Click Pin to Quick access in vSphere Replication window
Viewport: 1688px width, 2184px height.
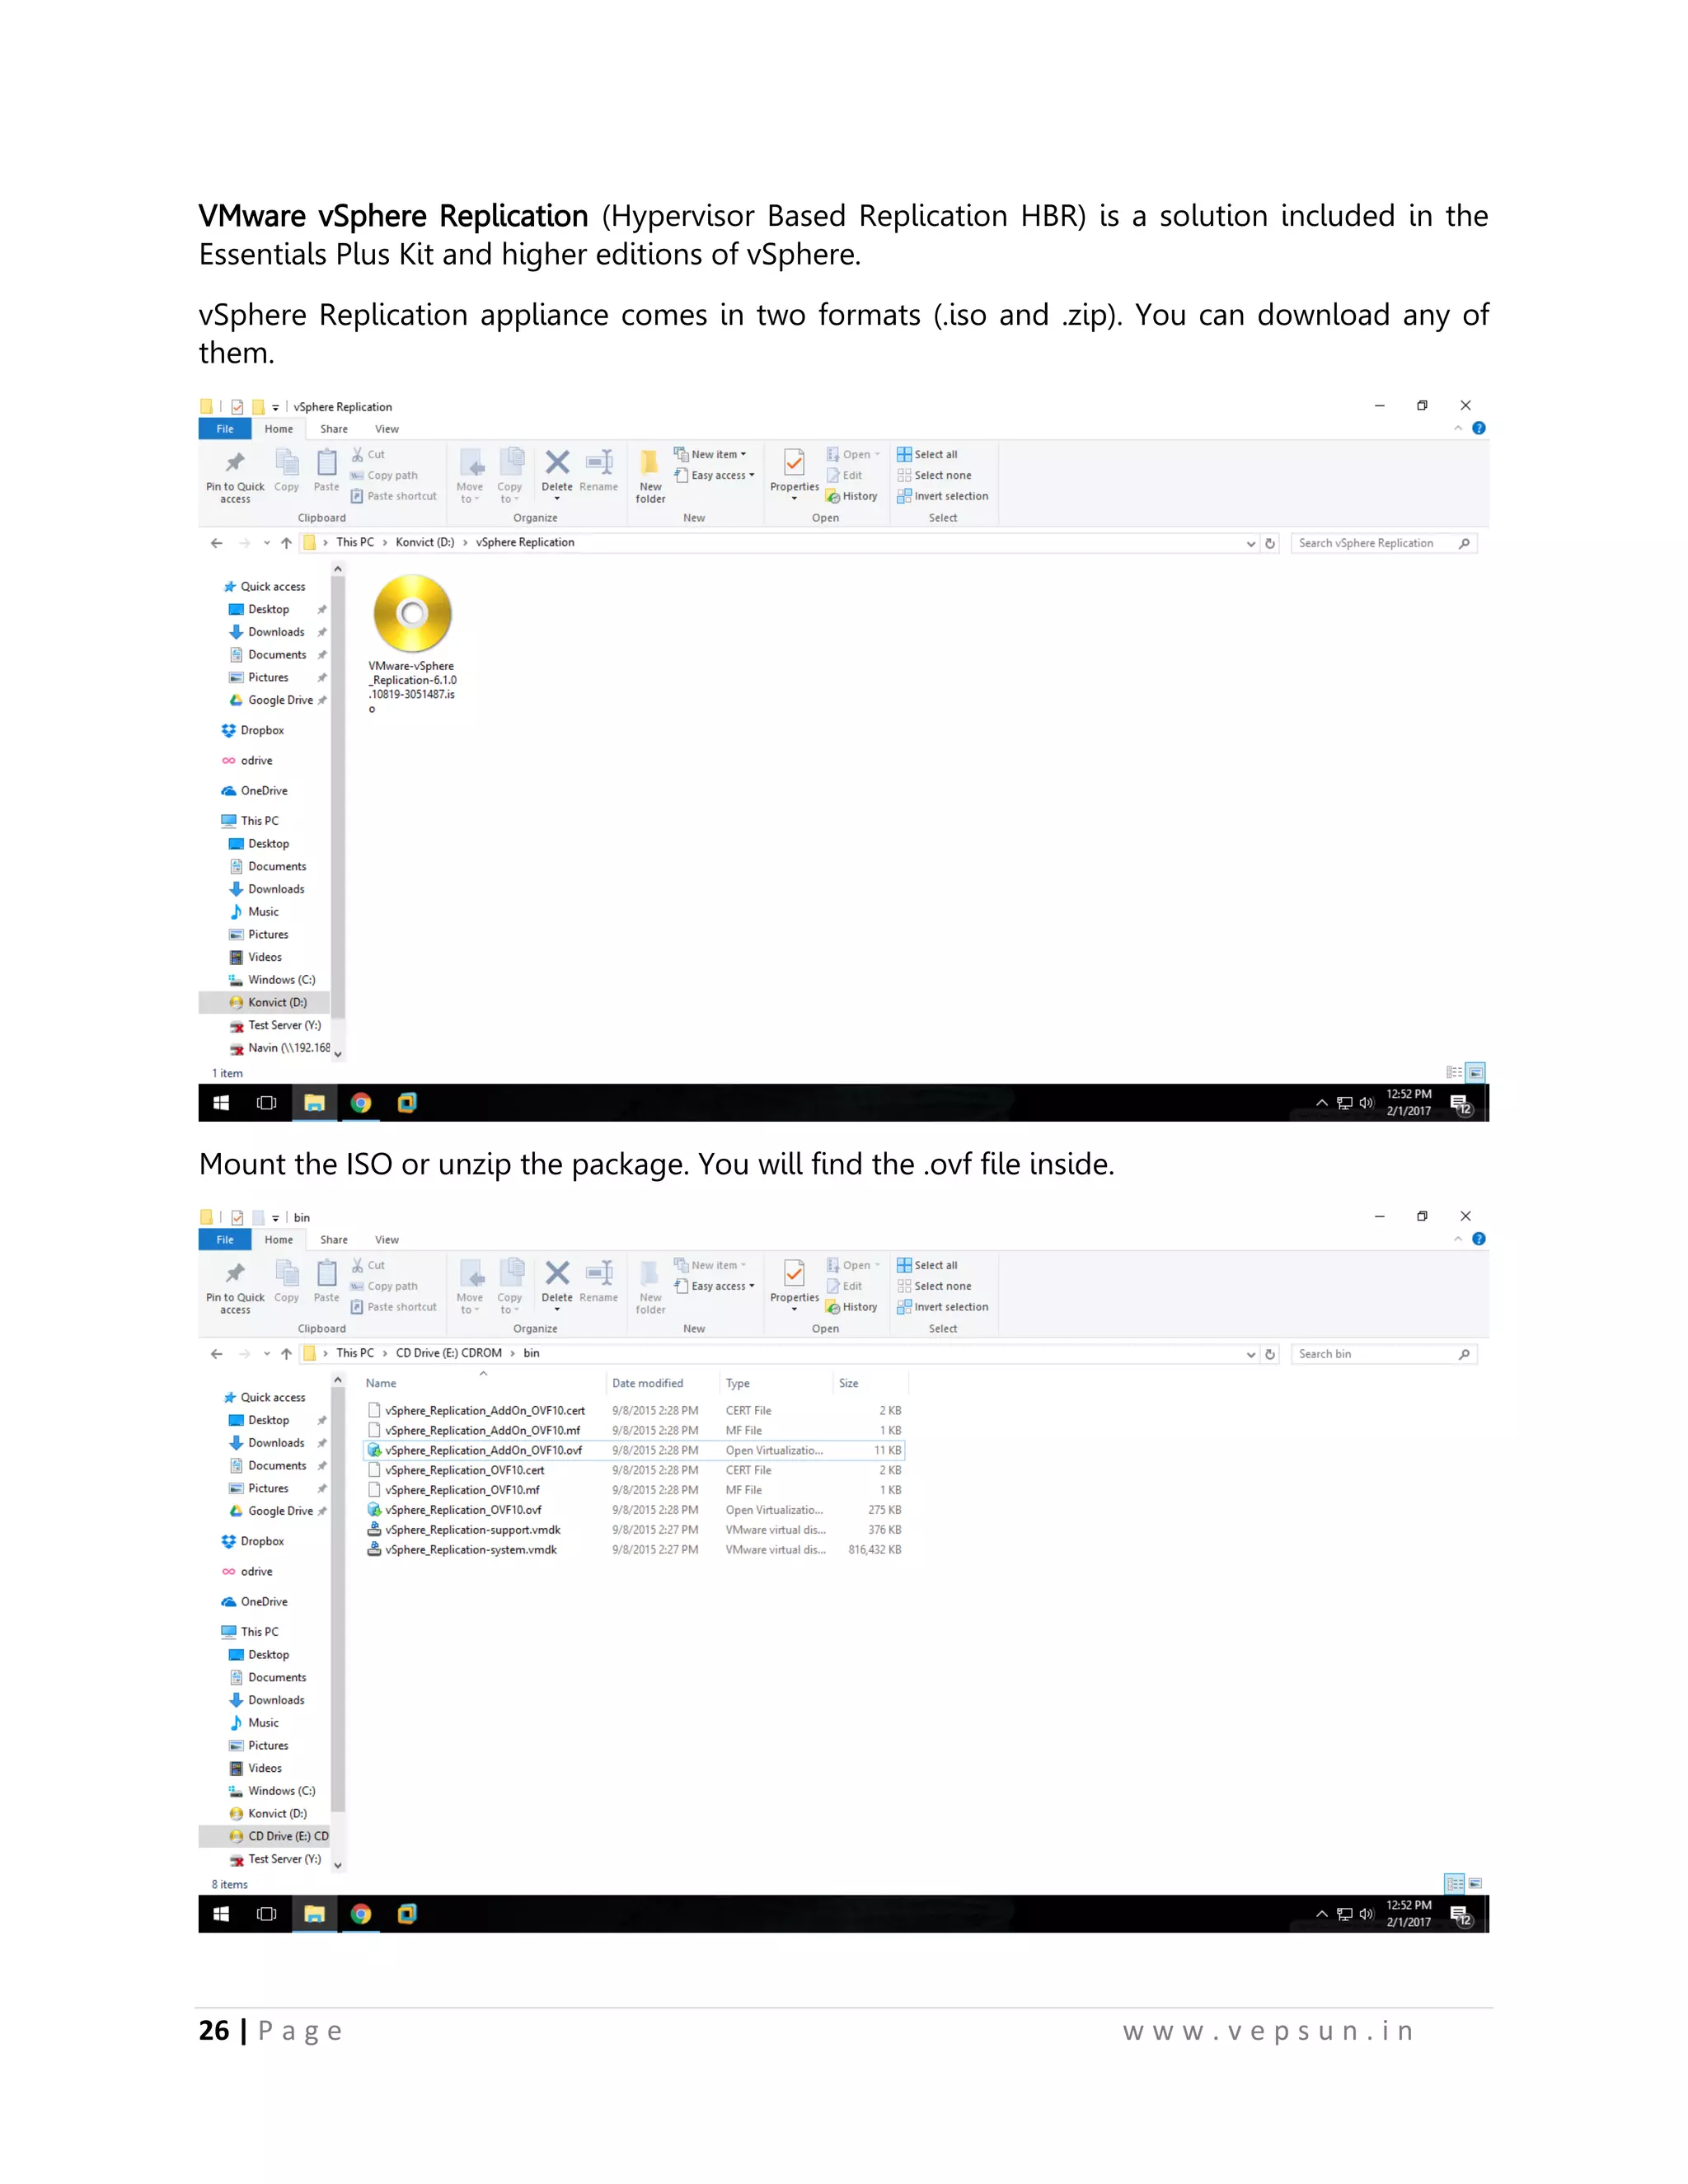coord(235,476)
